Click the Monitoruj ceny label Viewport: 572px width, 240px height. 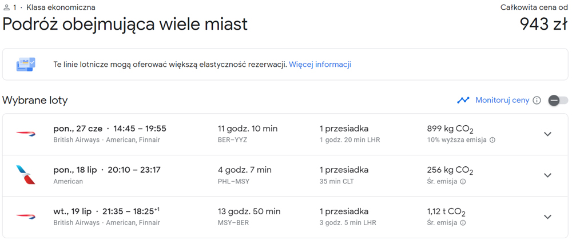click(x=502, y=101)
